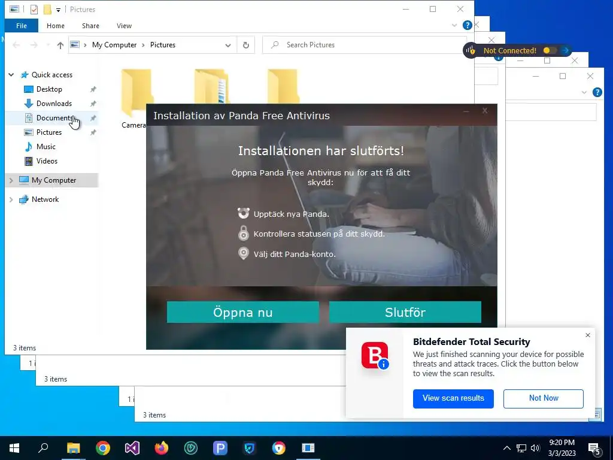Open Explorer help icon in Pictures window
This screenshot has width=613, height=460.
click(467, 25)
